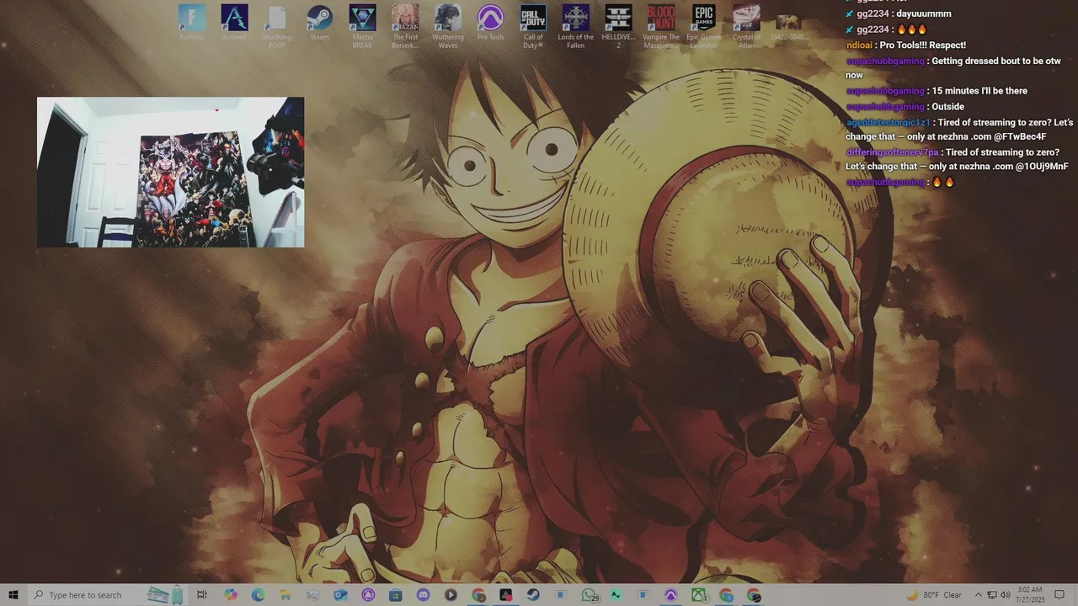Expand the hidden system tray icons
This screenshot has height=606, width=1078.
pyautogui.click(x=978, y=595)
